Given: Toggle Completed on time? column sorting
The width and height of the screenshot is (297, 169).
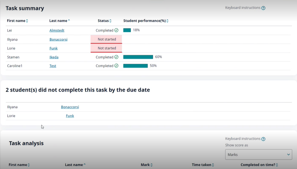Looking at the screenshot, I should [277, 165].
